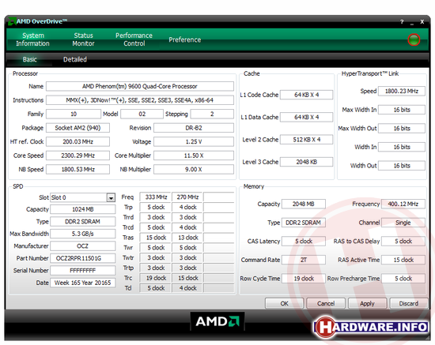Select the Basic sub-tab

[x=30, y=59]
